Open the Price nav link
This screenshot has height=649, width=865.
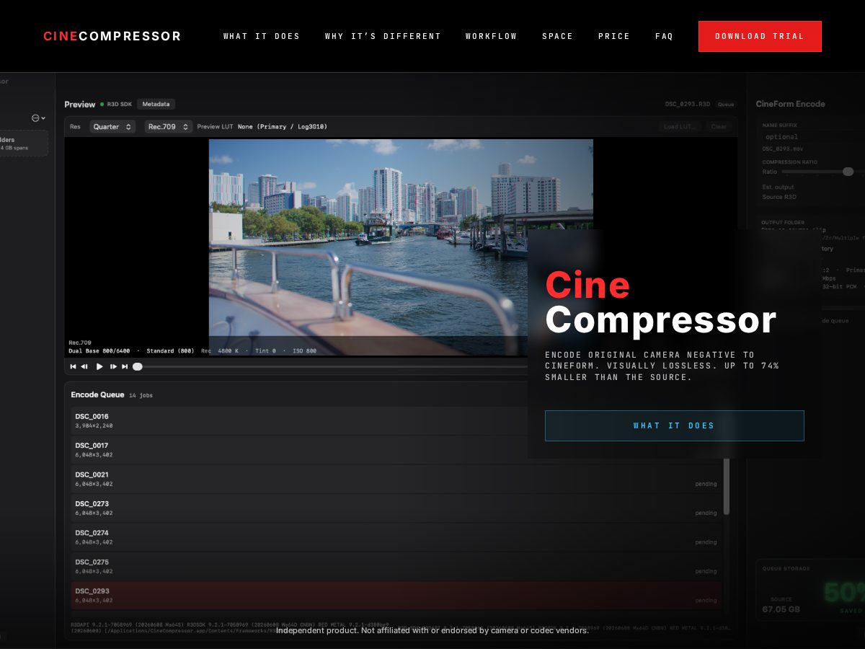(614, 36)
